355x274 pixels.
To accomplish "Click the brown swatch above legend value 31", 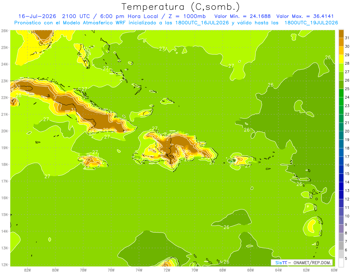I will (341, 34).
